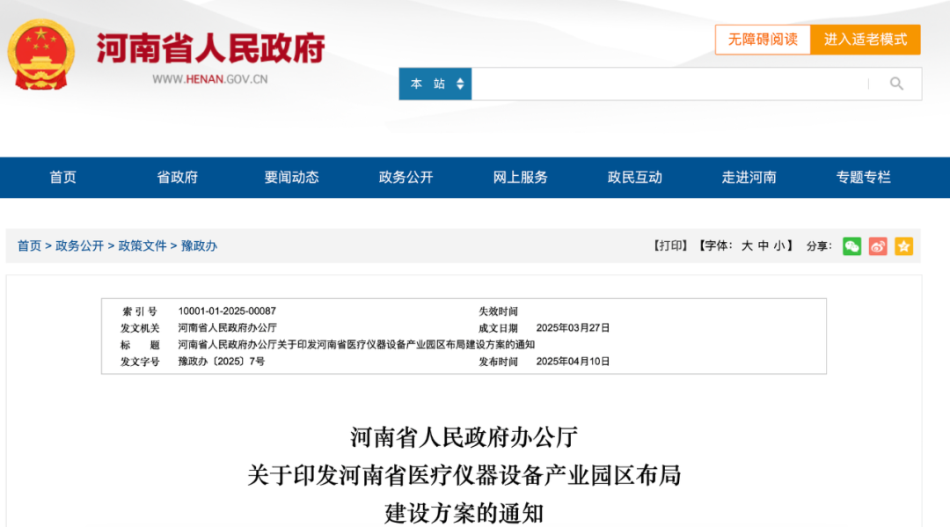Open the 走进河南 menu
Screen dimensions: 950x527
point(748,177)
